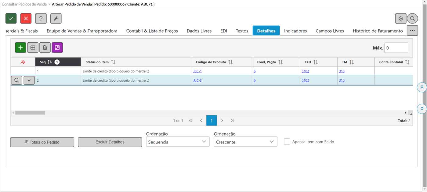Image resolution: width=427 pixels, height=192 pixels.
Task: Sort by the CFO column
Action: click(319, 62)
